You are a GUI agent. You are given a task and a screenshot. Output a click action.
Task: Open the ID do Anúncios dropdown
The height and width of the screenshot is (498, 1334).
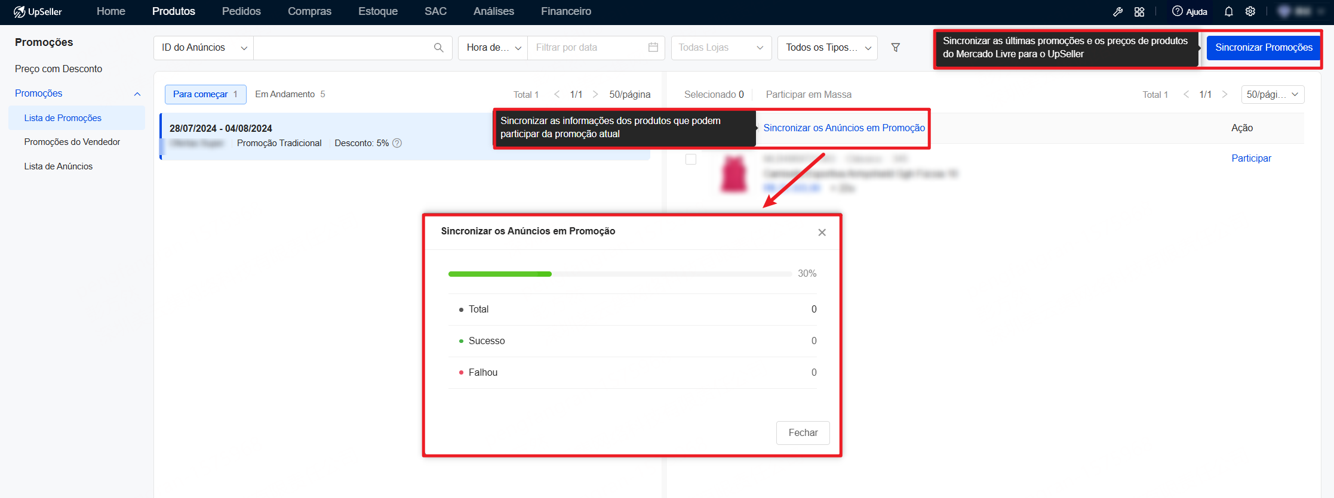[204, 48]
